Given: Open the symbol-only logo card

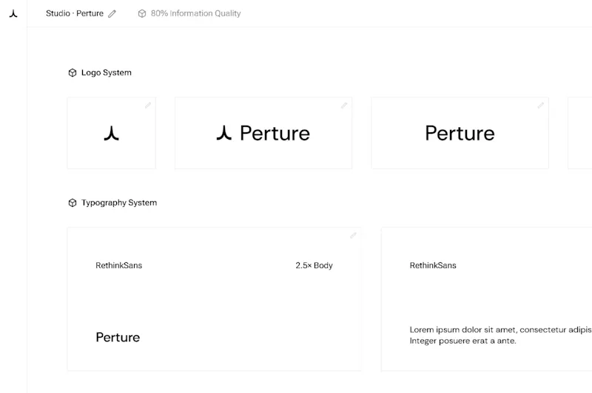Looking at the screenshot, I should [112, 133].
